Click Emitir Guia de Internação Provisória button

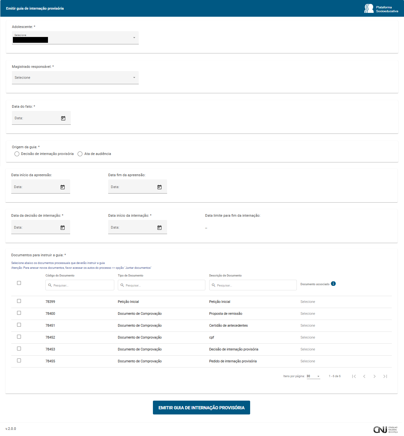point(202,408)
